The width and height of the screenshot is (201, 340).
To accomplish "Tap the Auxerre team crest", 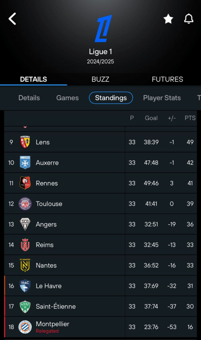I will [x=25, y=163].
